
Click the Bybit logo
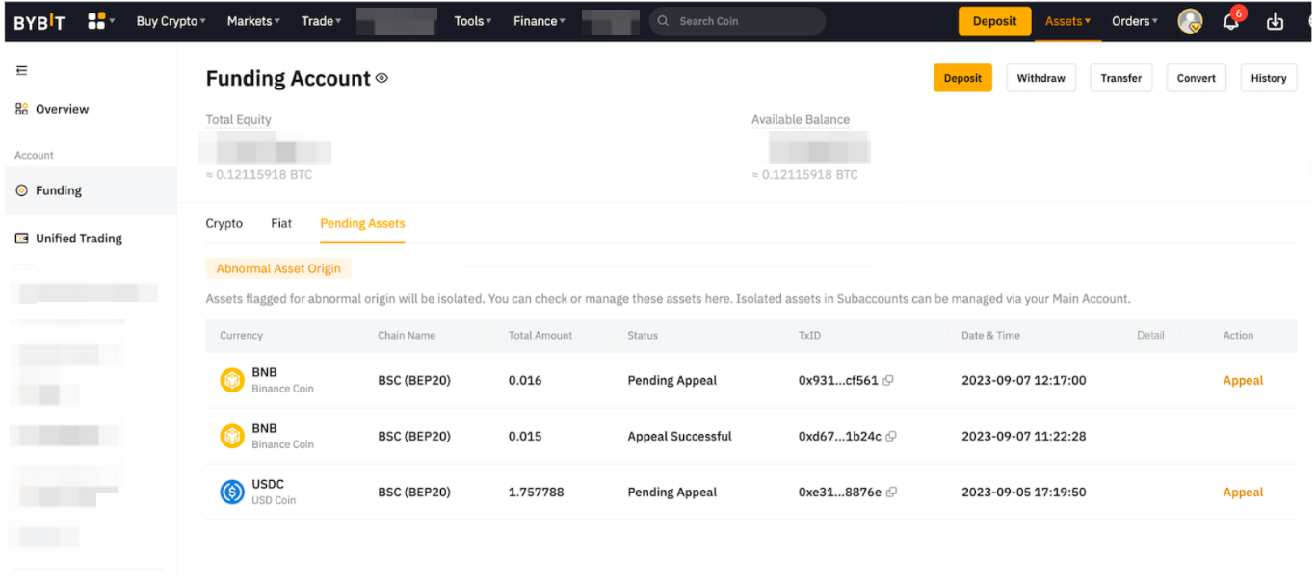click(x=39, y=22)
